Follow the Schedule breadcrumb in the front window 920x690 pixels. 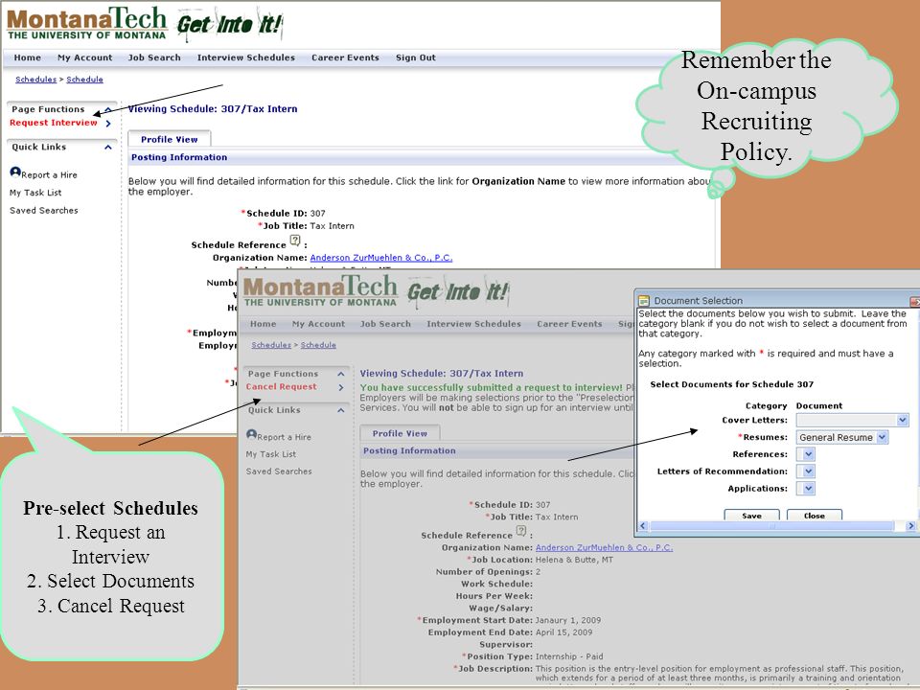pyautogui.click(x=318, y=345)
